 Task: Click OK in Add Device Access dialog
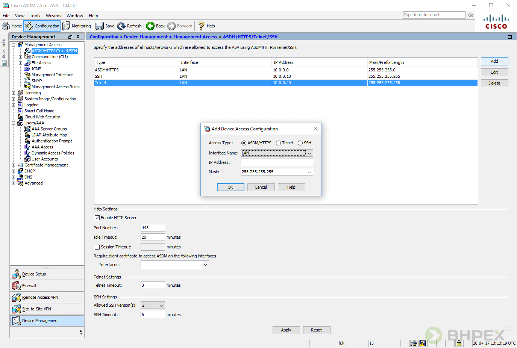[230, 187]
